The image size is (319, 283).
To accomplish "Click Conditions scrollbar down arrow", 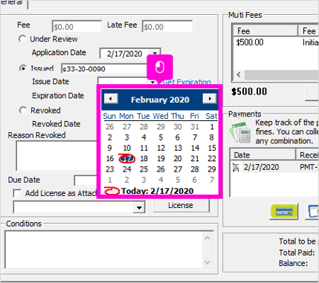I will [x=207, y=262].
